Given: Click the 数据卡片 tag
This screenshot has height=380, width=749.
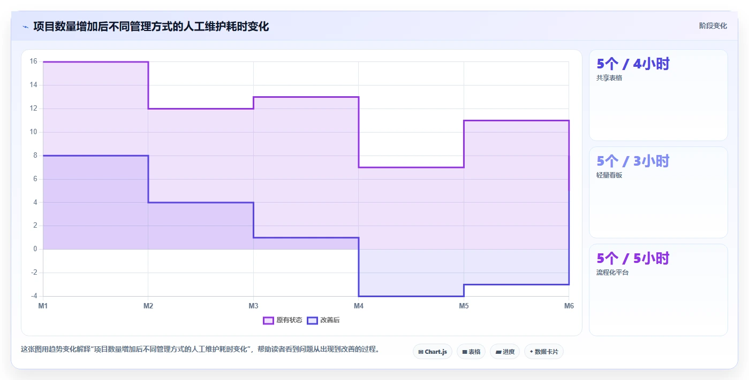Looking at the screenshot, I should 544,352.
